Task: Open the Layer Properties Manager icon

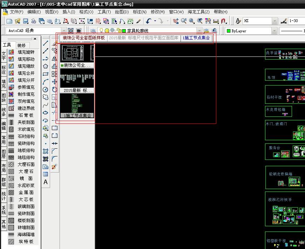Action: tap(93, 31)
